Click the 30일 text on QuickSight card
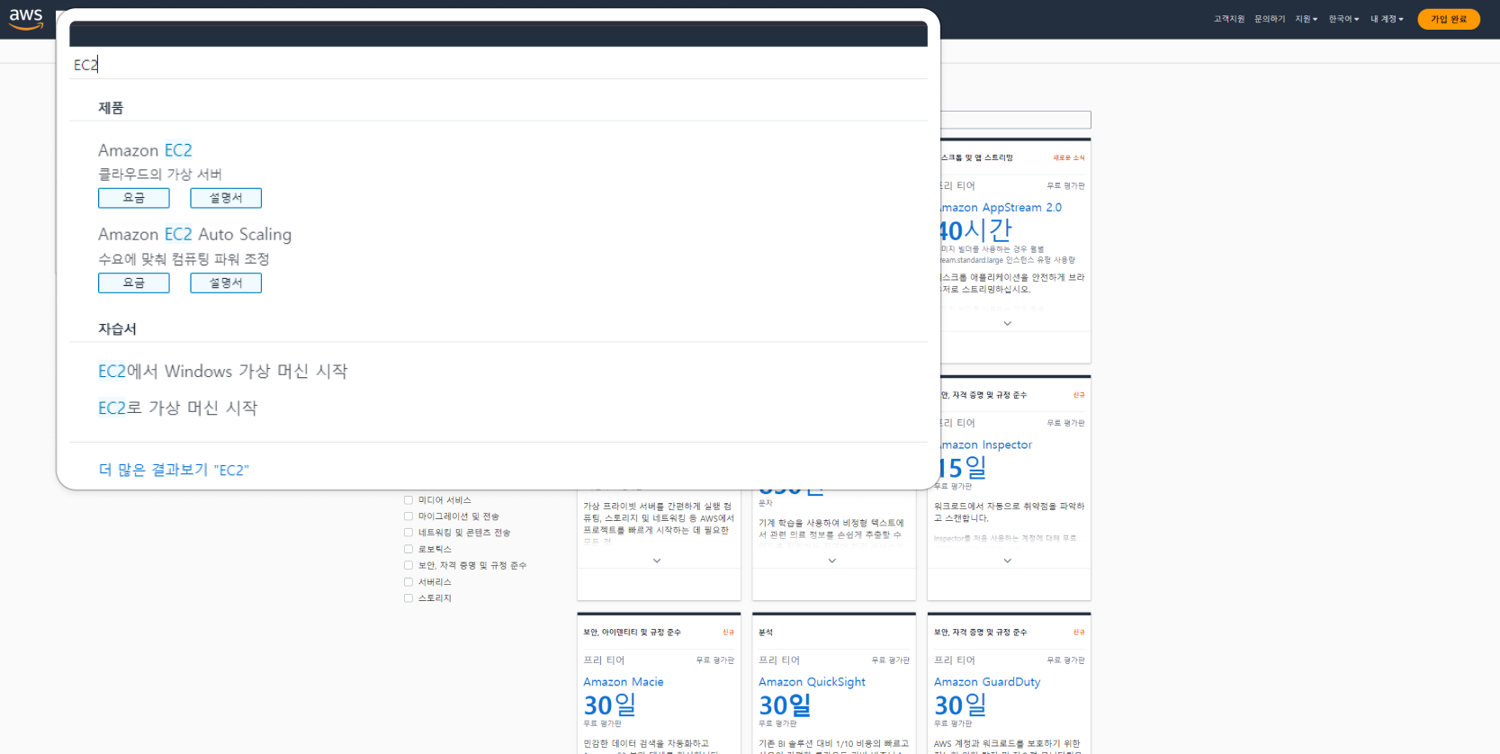1500x754 pixels. click(786, 705)
